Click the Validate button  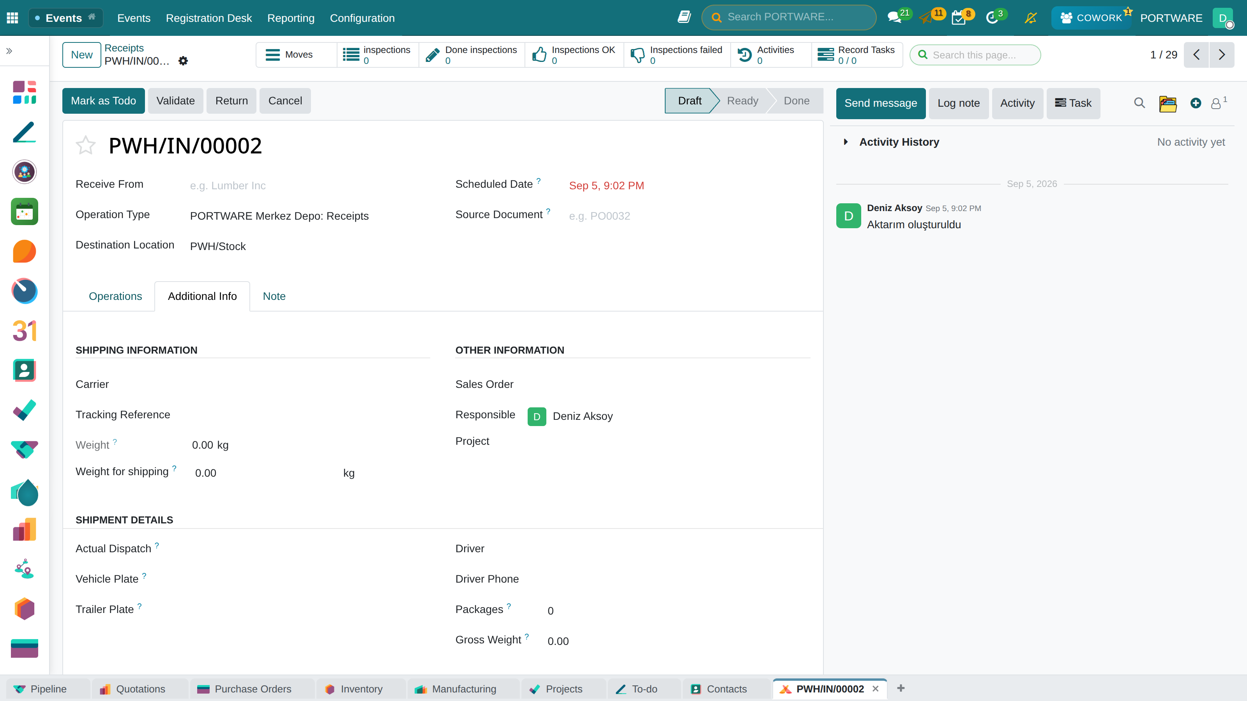[x=175, y=100]
